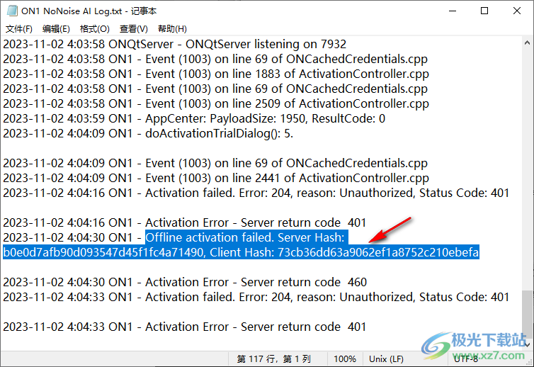Click the 100% zoom indicator in status bar
Viewport: 534px width, 367px height.
[x=345, y=359]
